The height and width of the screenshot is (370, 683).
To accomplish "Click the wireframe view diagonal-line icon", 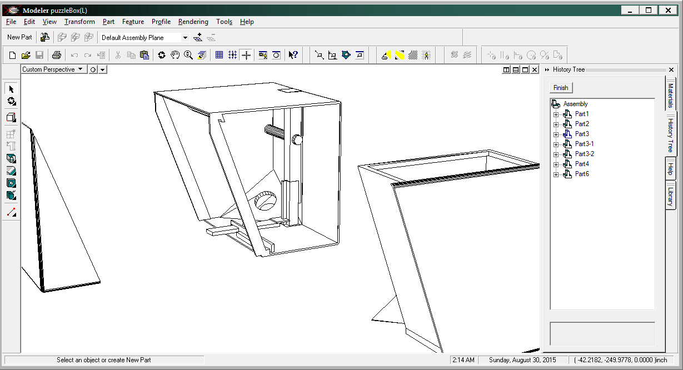I will click(x=320, y=55).
